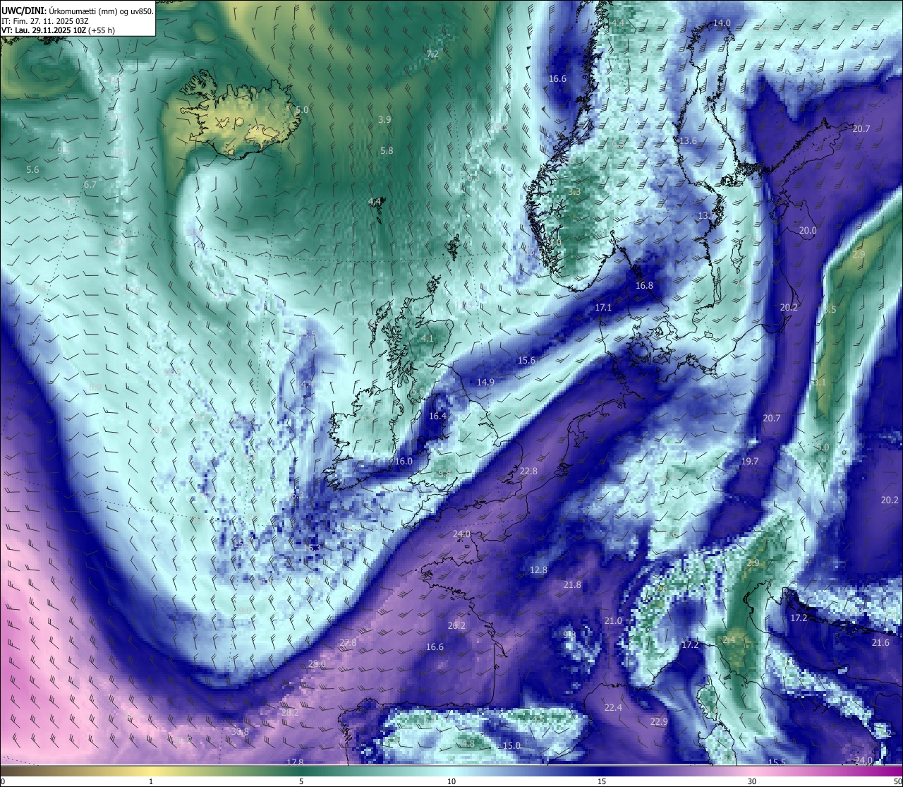The image size is (903, 787).
Task: Click the 3.3 value over Norway
Action: coord(574,192)
